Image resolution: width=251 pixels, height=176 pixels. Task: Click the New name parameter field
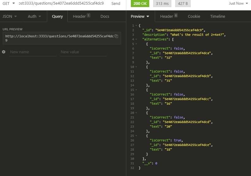point(33,52)
